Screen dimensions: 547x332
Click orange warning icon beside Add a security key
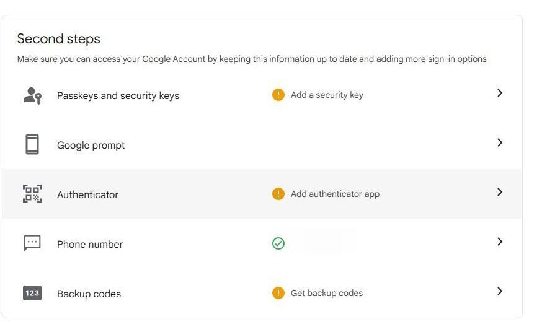278,95
